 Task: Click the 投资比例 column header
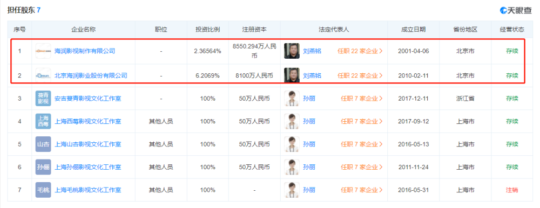pos(208,30)
